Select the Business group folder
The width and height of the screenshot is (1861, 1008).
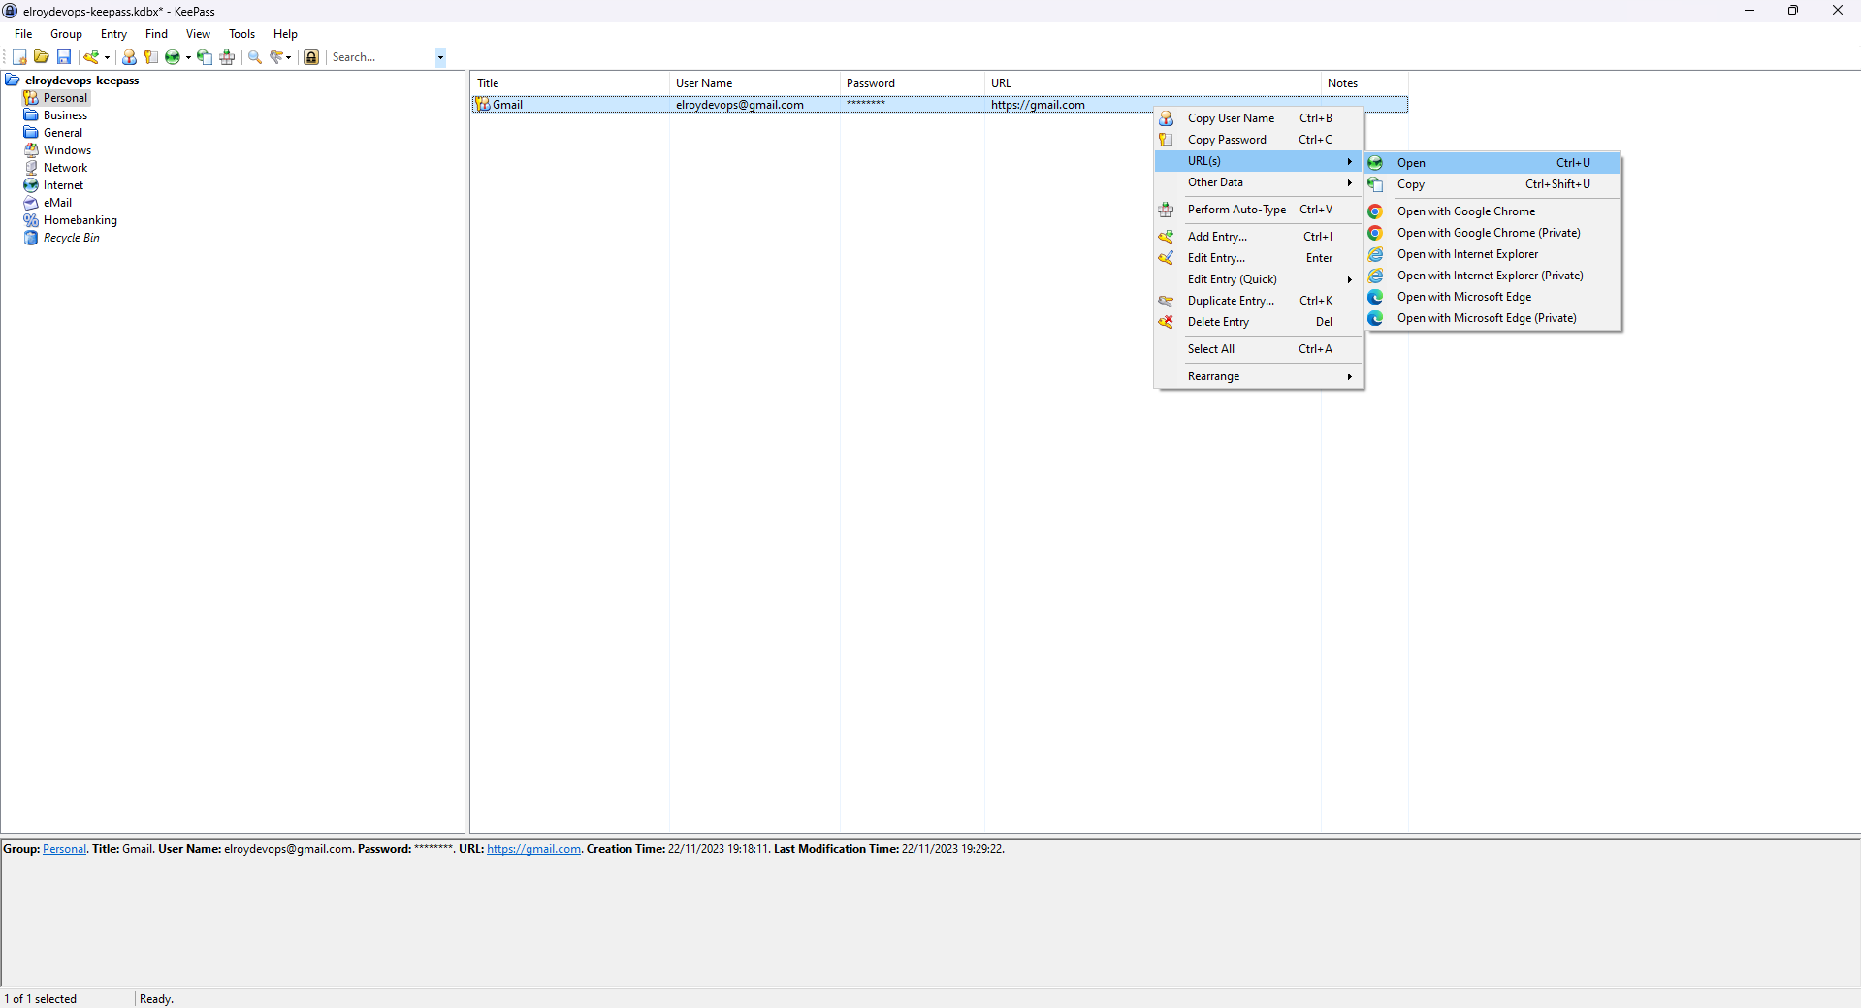(x=65, y=115)
